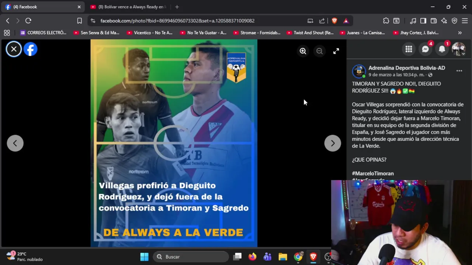The height and width of the screenshot is (265, 472).
Task: Open the weather widget 23°C
Action: click(x=24, y=257)
